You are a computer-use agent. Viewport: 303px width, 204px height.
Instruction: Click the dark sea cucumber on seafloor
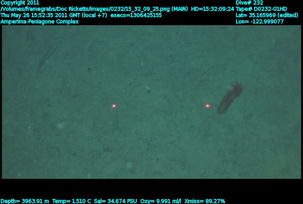(x=230, y=98)
